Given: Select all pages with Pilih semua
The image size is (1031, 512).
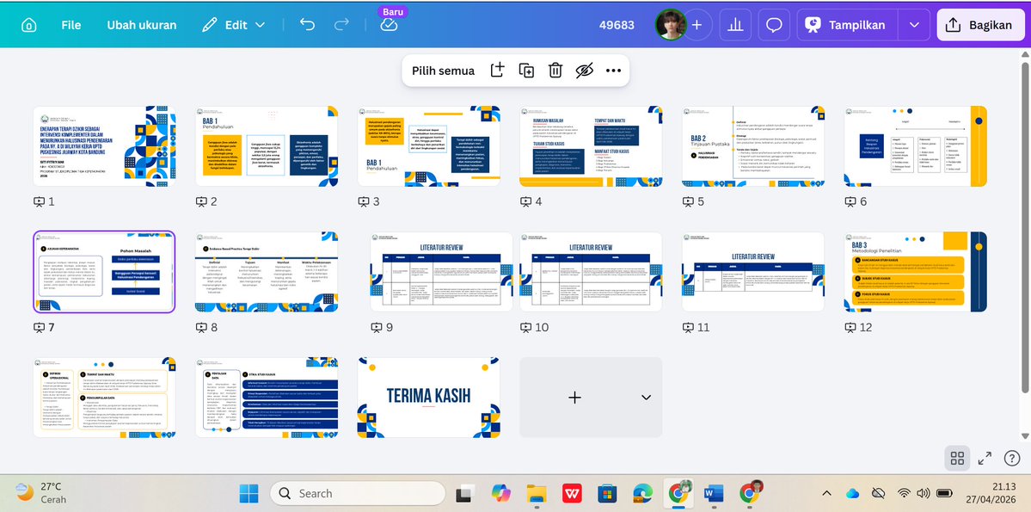Looking at the screenshot, I should [443, 71].
